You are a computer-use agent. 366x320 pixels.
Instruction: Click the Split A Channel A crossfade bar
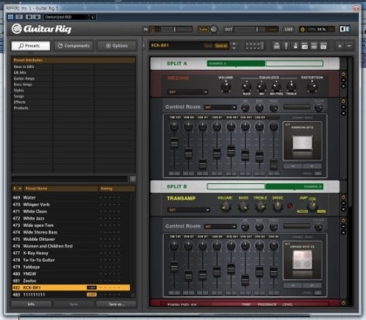[265, 64]
